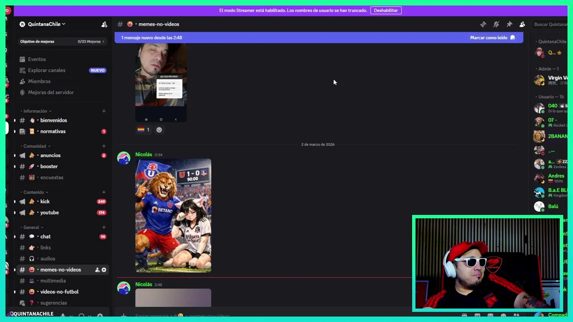Image resolution: width=573 pixels, height=322 pixels.
Task: Click invite people icon beside QuintanaChile header
Action: point(104,24)
